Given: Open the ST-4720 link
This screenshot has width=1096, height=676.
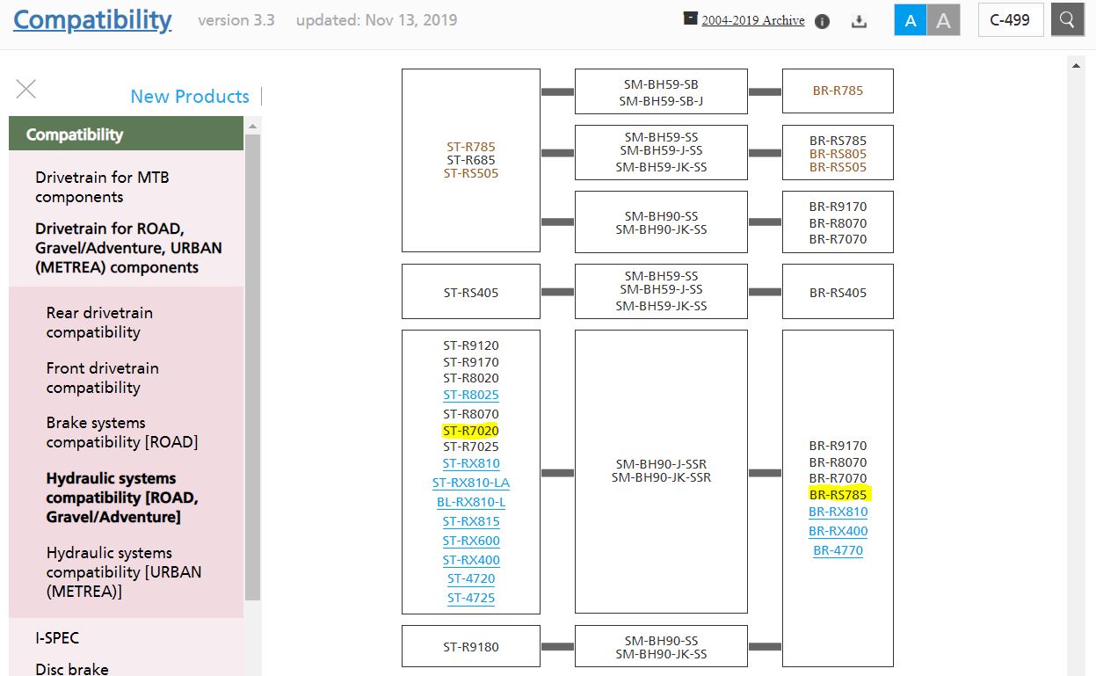Looking at the screenshot, I should click(x=471, y=578).
